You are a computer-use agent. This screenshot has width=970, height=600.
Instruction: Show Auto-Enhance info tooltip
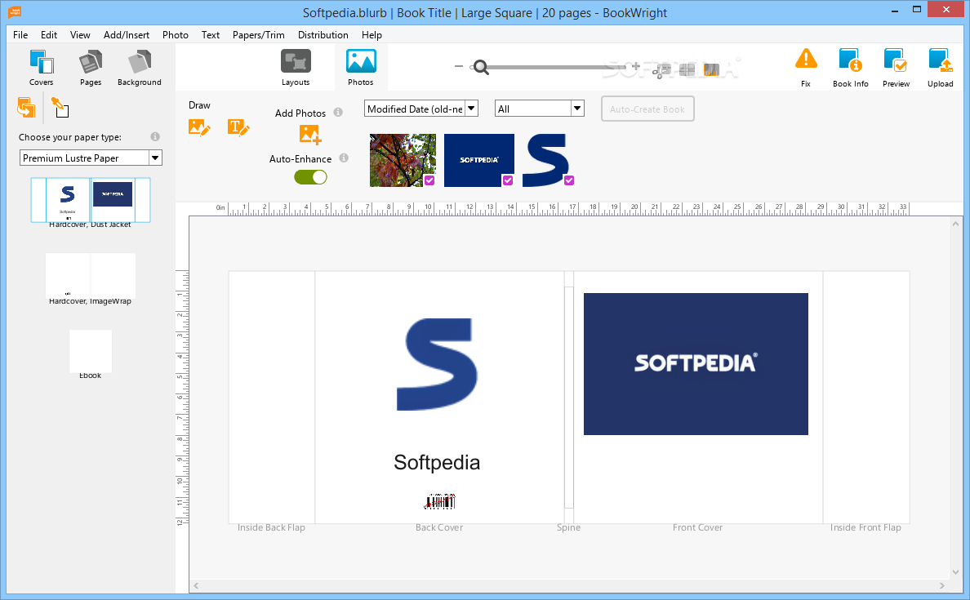pos(344,158)
